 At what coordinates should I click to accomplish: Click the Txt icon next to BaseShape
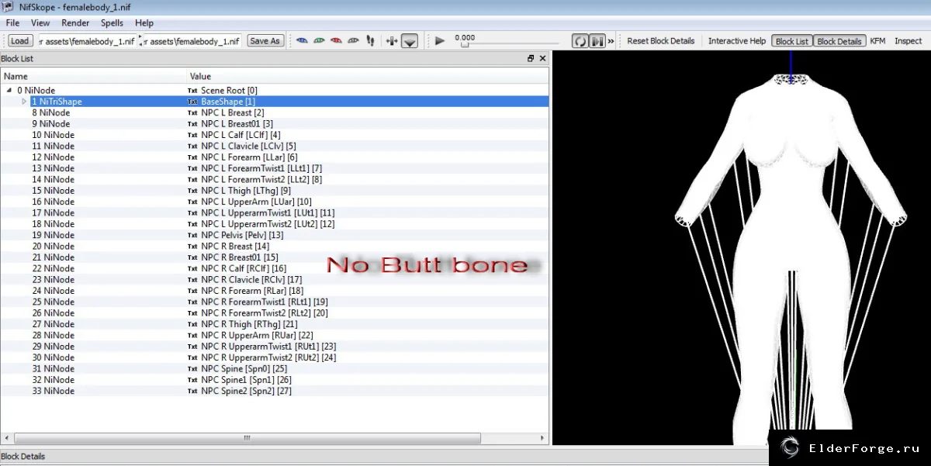(x=192, y=102)
